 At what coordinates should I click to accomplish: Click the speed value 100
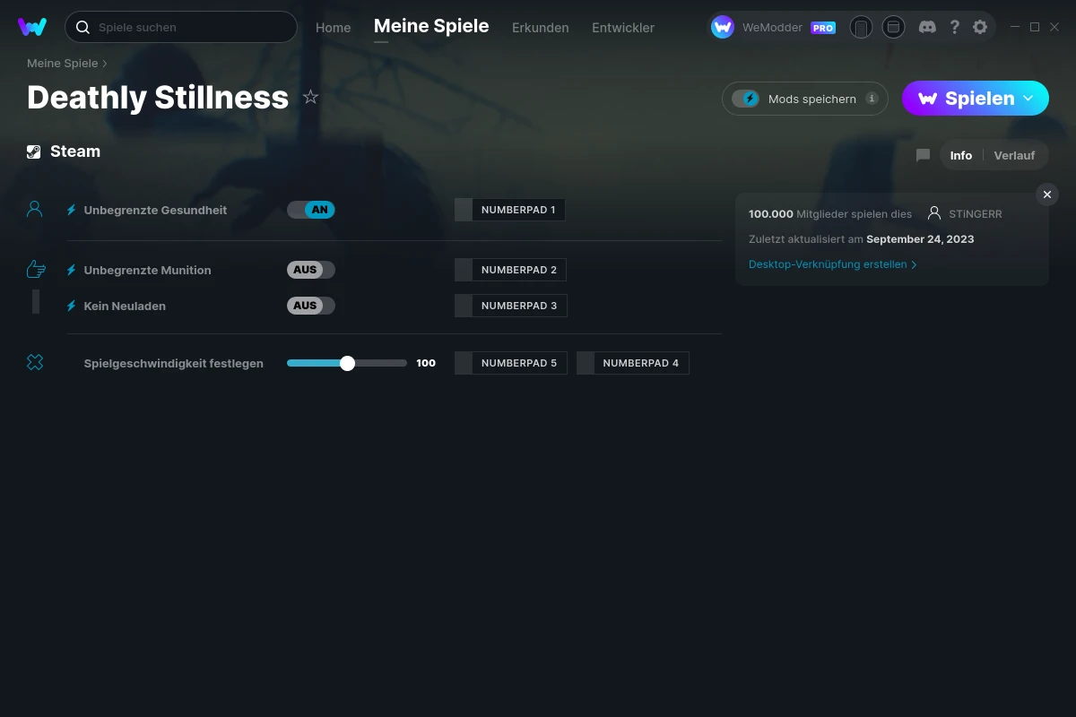tap(426, 363)
